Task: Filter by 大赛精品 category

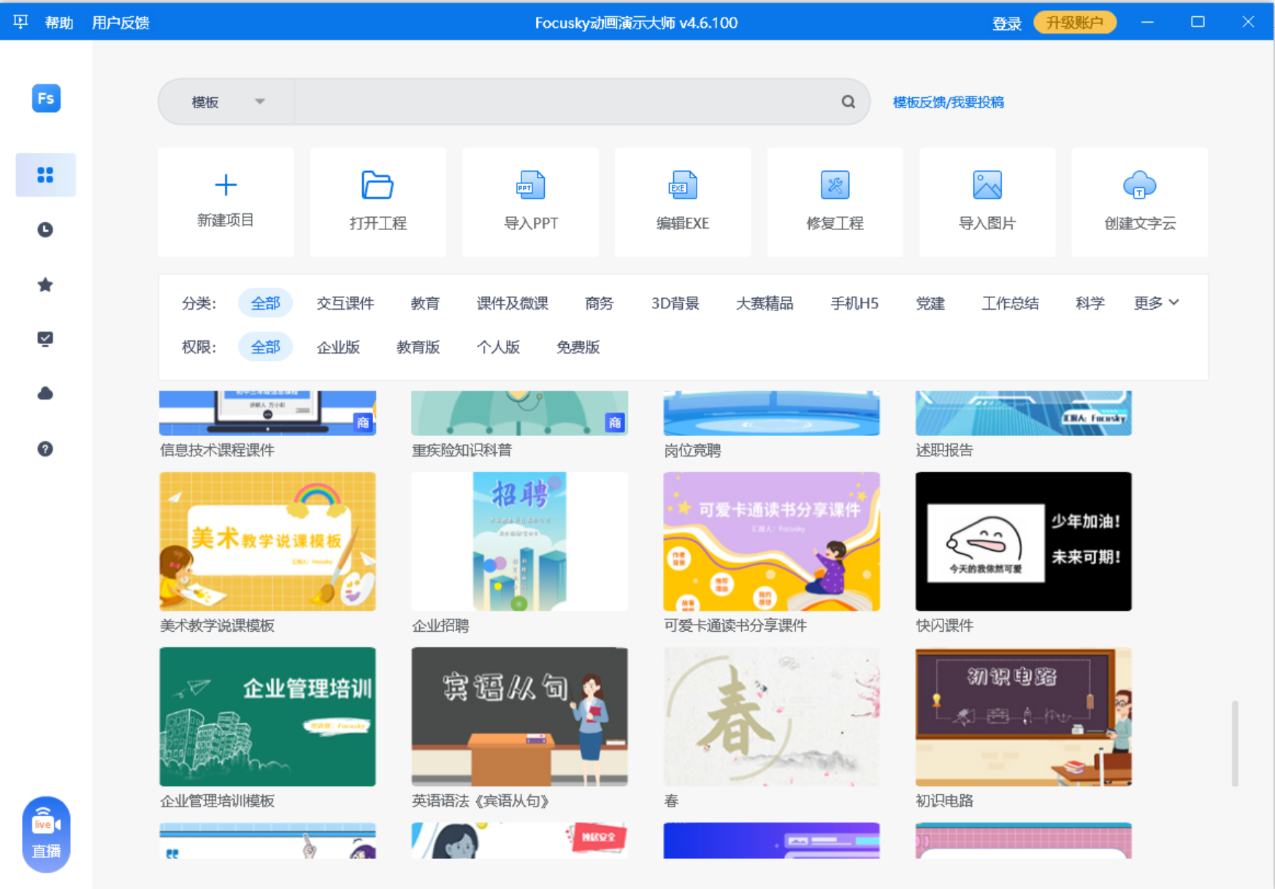Action: click(x=765, y=303)
